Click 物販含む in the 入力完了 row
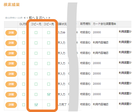Image resolution: width=132 pixels, height=112 pixels. click(85, 104)
